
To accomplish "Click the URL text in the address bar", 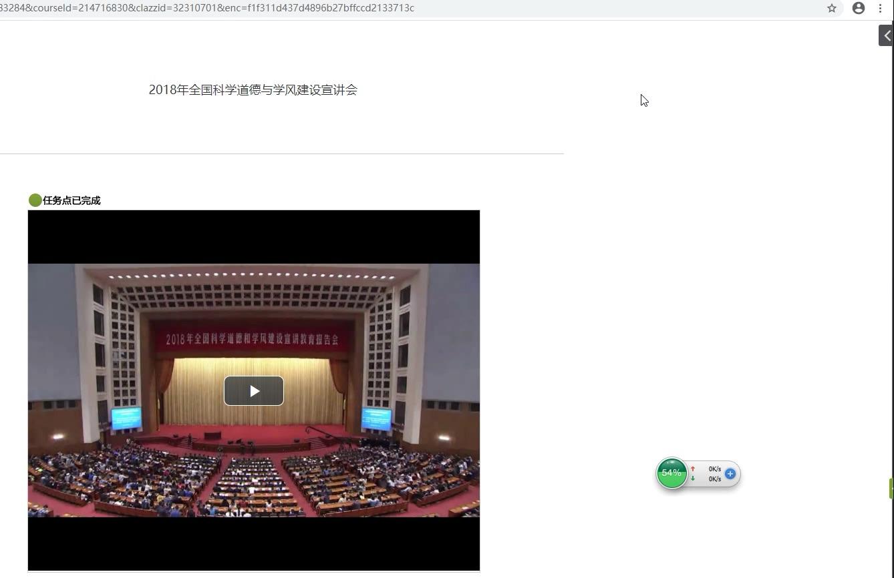I will 207,8.
